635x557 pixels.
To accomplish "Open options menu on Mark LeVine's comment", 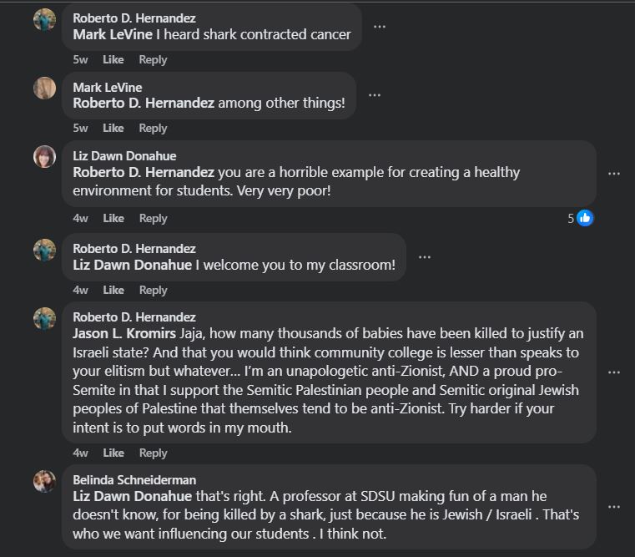I will [x=375, y=94].
